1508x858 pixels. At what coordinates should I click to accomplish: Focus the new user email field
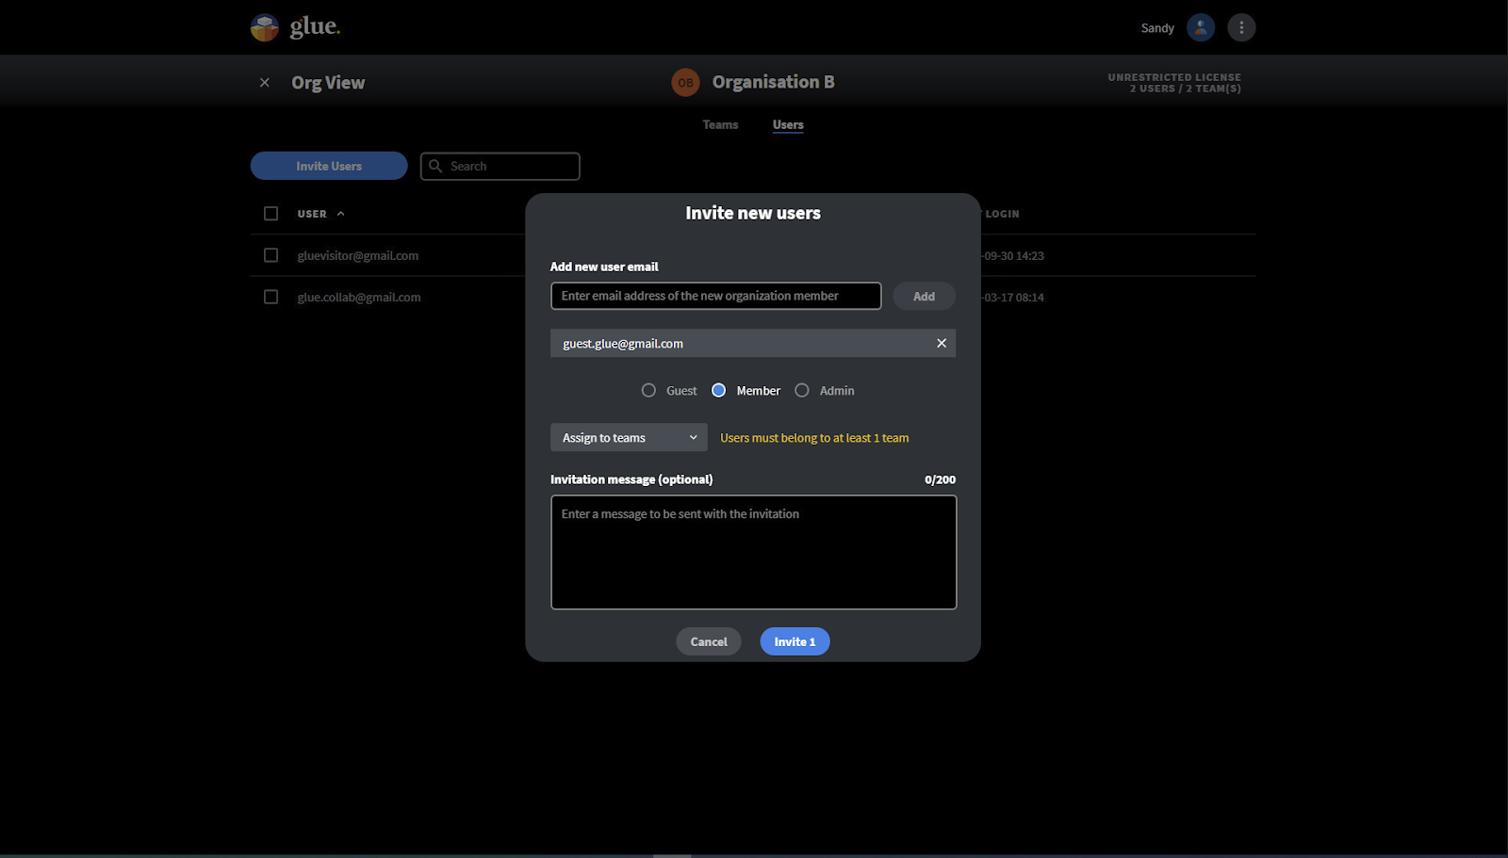[x=716, y=296]
